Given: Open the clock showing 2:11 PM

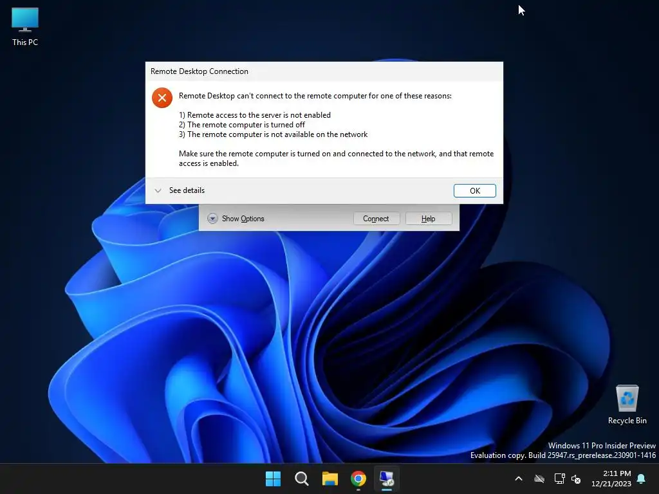Looking at the screenshot, I should (611, 479).
